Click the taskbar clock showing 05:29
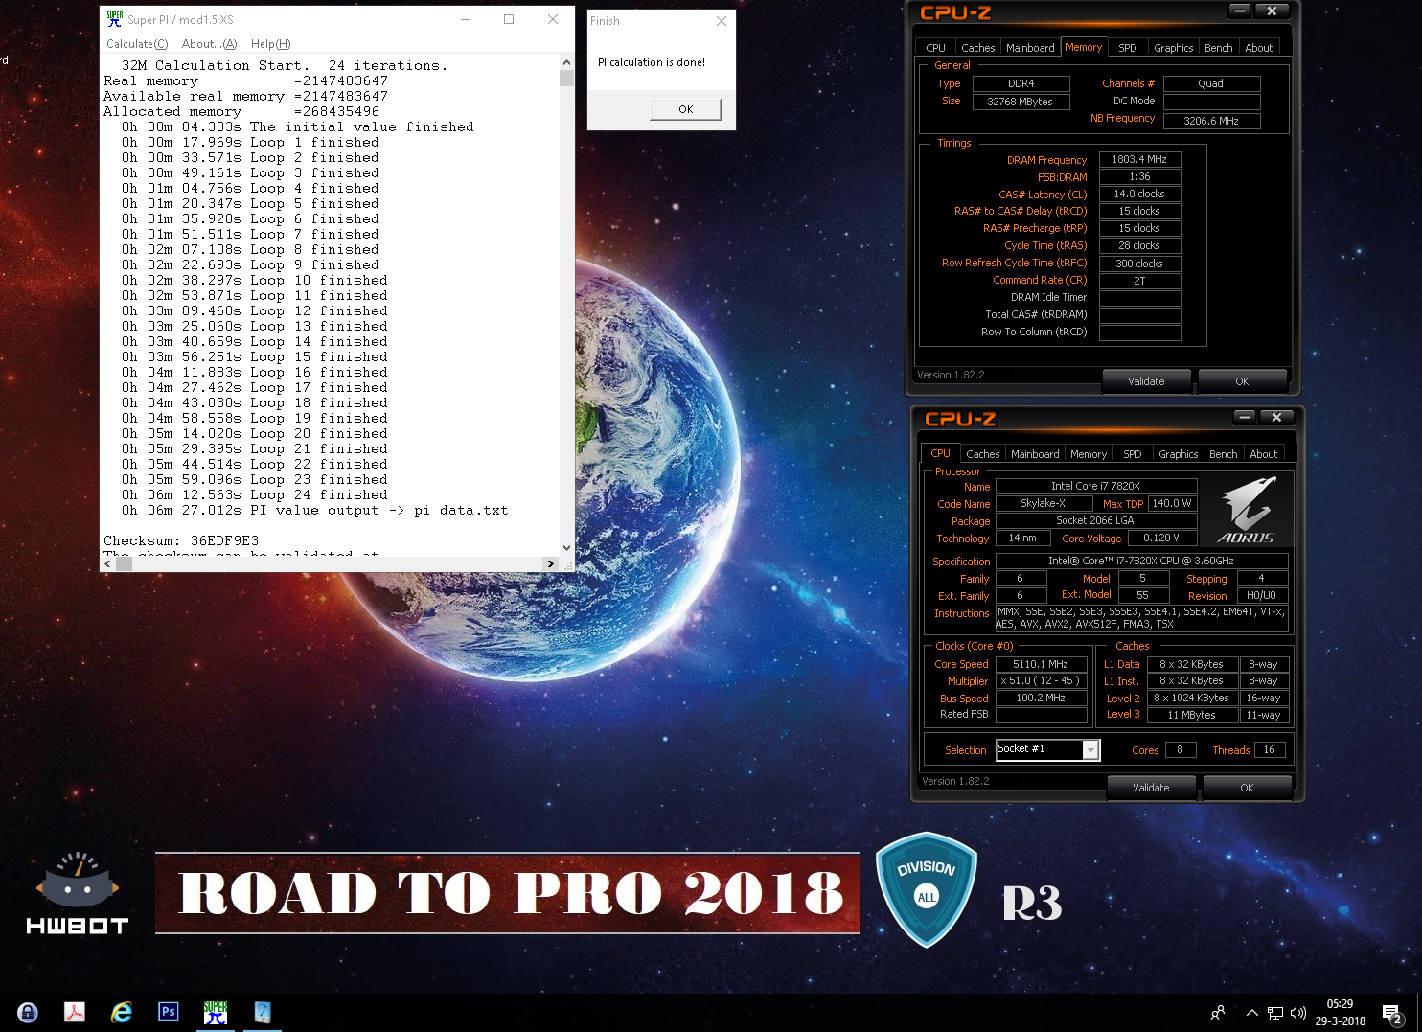The height and width of the screenshot is (1032, 1422). click(x=1340, y=1013)
